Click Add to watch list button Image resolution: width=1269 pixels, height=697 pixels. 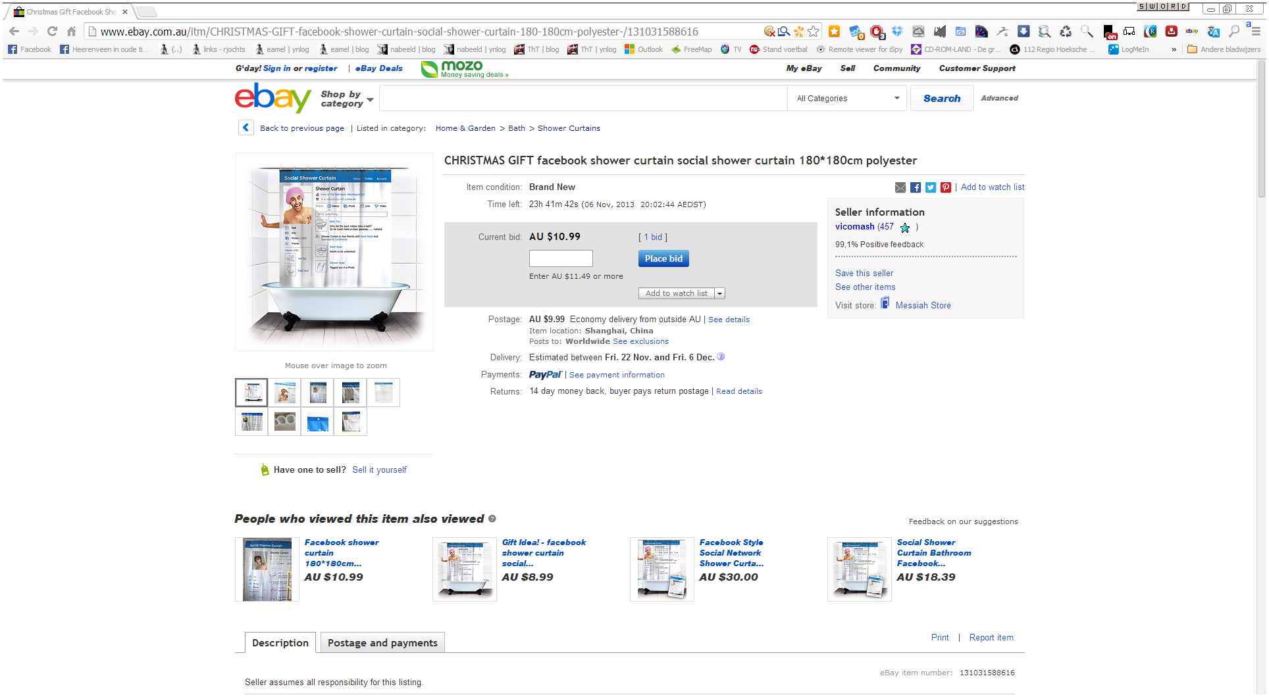677,294
